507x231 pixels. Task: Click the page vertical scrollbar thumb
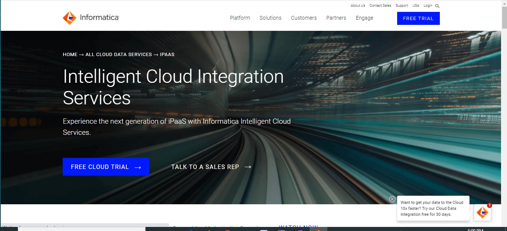[504, 17]
